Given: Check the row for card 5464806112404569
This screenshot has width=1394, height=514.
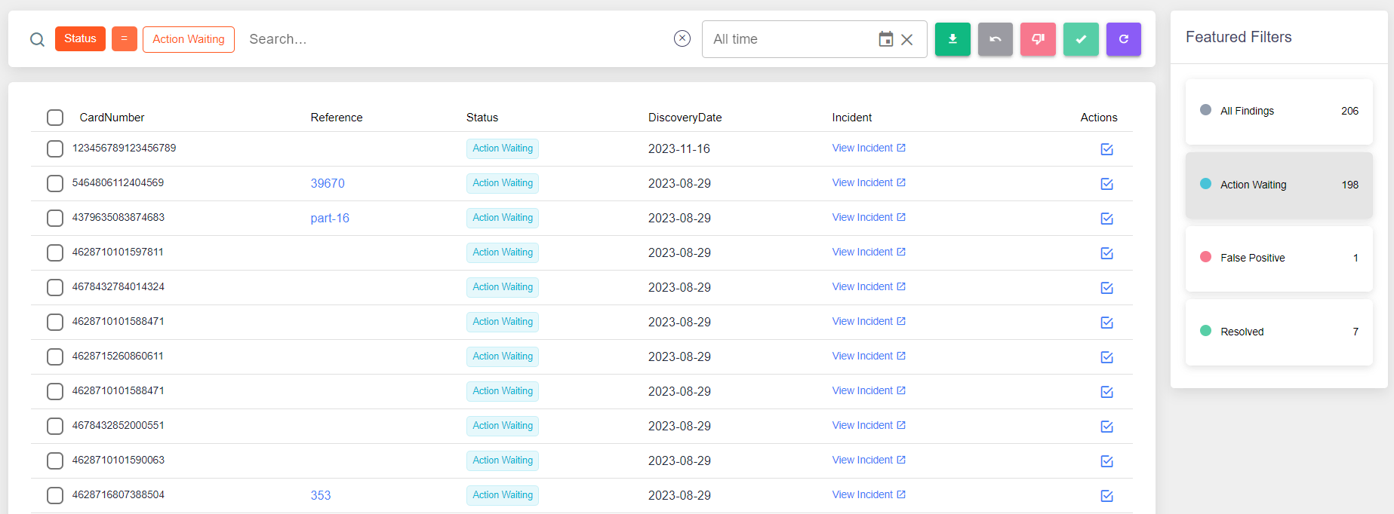Looking at the screenshot, I should coord(55,183).
